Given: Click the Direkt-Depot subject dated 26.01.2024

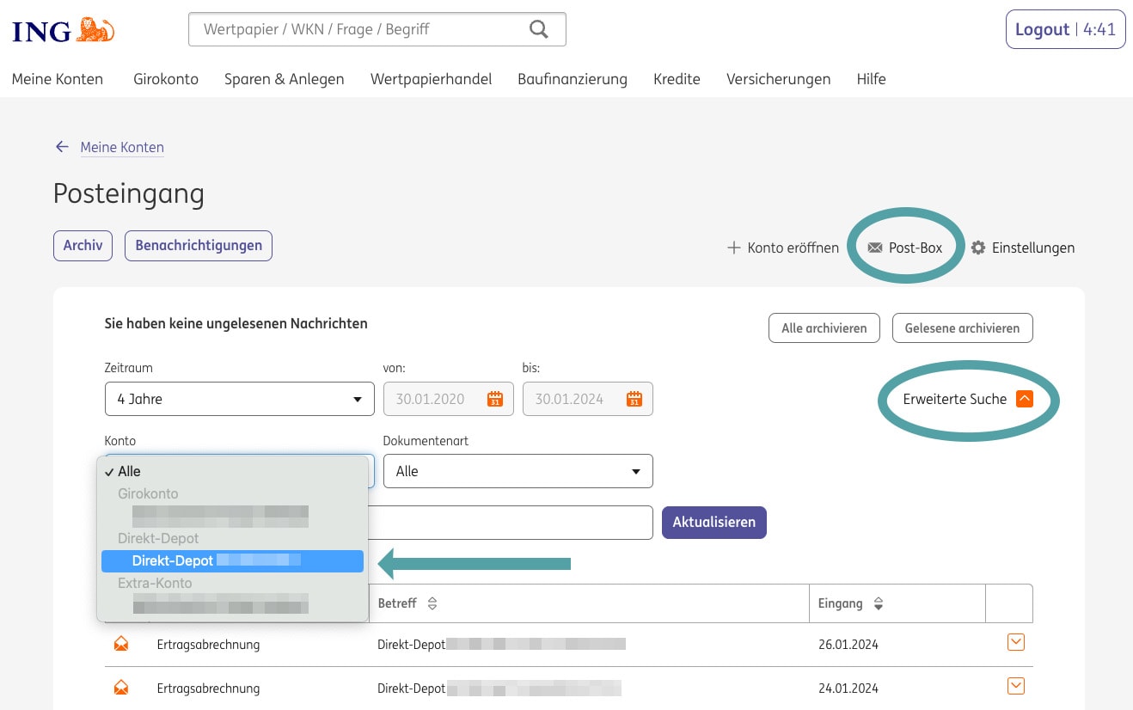Looking at the screenshot, I should (501, 644).
